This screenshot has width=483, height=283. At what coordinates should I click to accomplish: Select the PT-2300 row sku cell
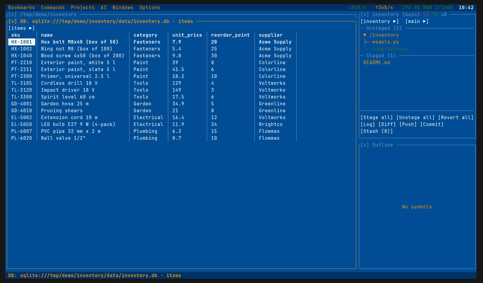click(21, 76)
